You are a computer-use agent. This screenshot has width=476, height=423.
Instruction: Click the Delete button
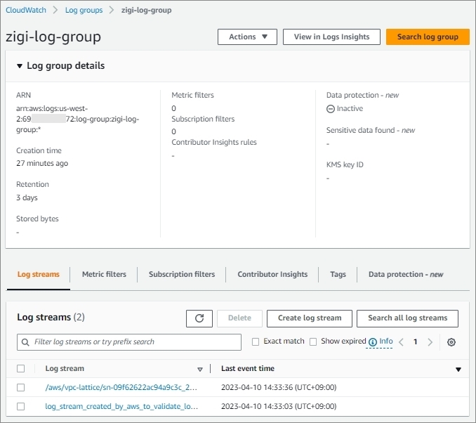coord(239,318)
